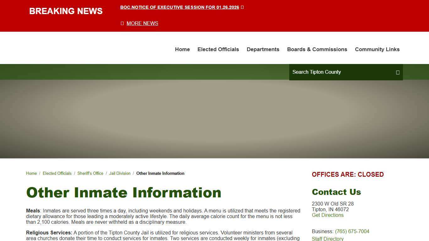Viewport: 429px width, 241px height.
Task: Click the Other Inmate Information page heading
Action: point(124,193)
